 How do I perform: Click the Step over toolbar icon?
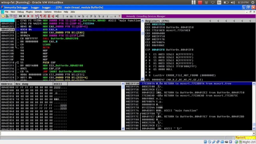point(41,16)
